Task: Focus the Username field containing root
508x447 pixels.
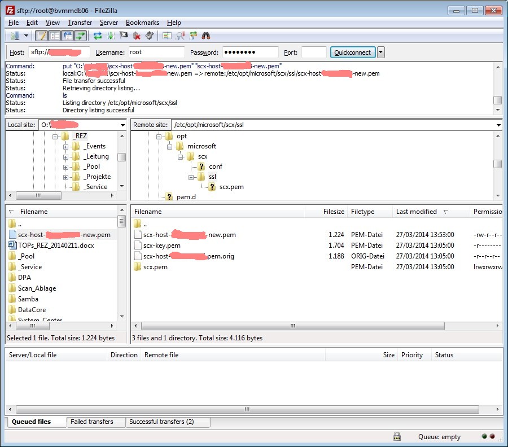Action: click(x=156, y=52)
